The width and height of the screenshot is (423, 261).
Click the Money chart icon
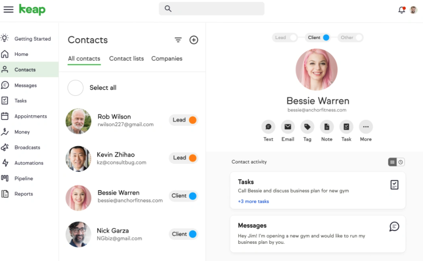coord(5,132)
